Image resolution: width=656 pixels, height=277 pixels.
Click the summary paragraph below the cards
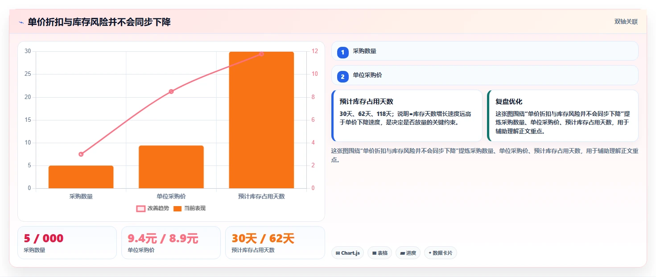tap(485, 155)
